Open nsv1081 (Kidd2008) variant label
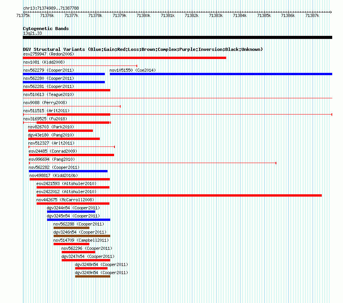The image size is (343, 303). pyautogui.click(x=44, y=62)
